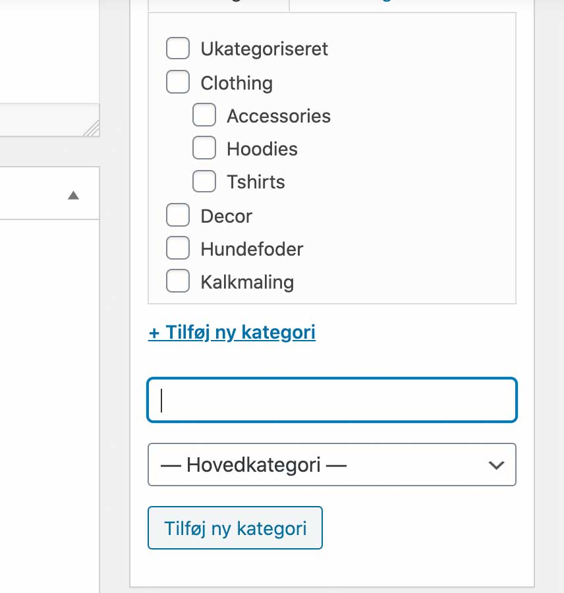Screen dimensions: 564x593
Task: Click the chevron arrow on Hovedkategori select
Action: click(x=496, y=465)
